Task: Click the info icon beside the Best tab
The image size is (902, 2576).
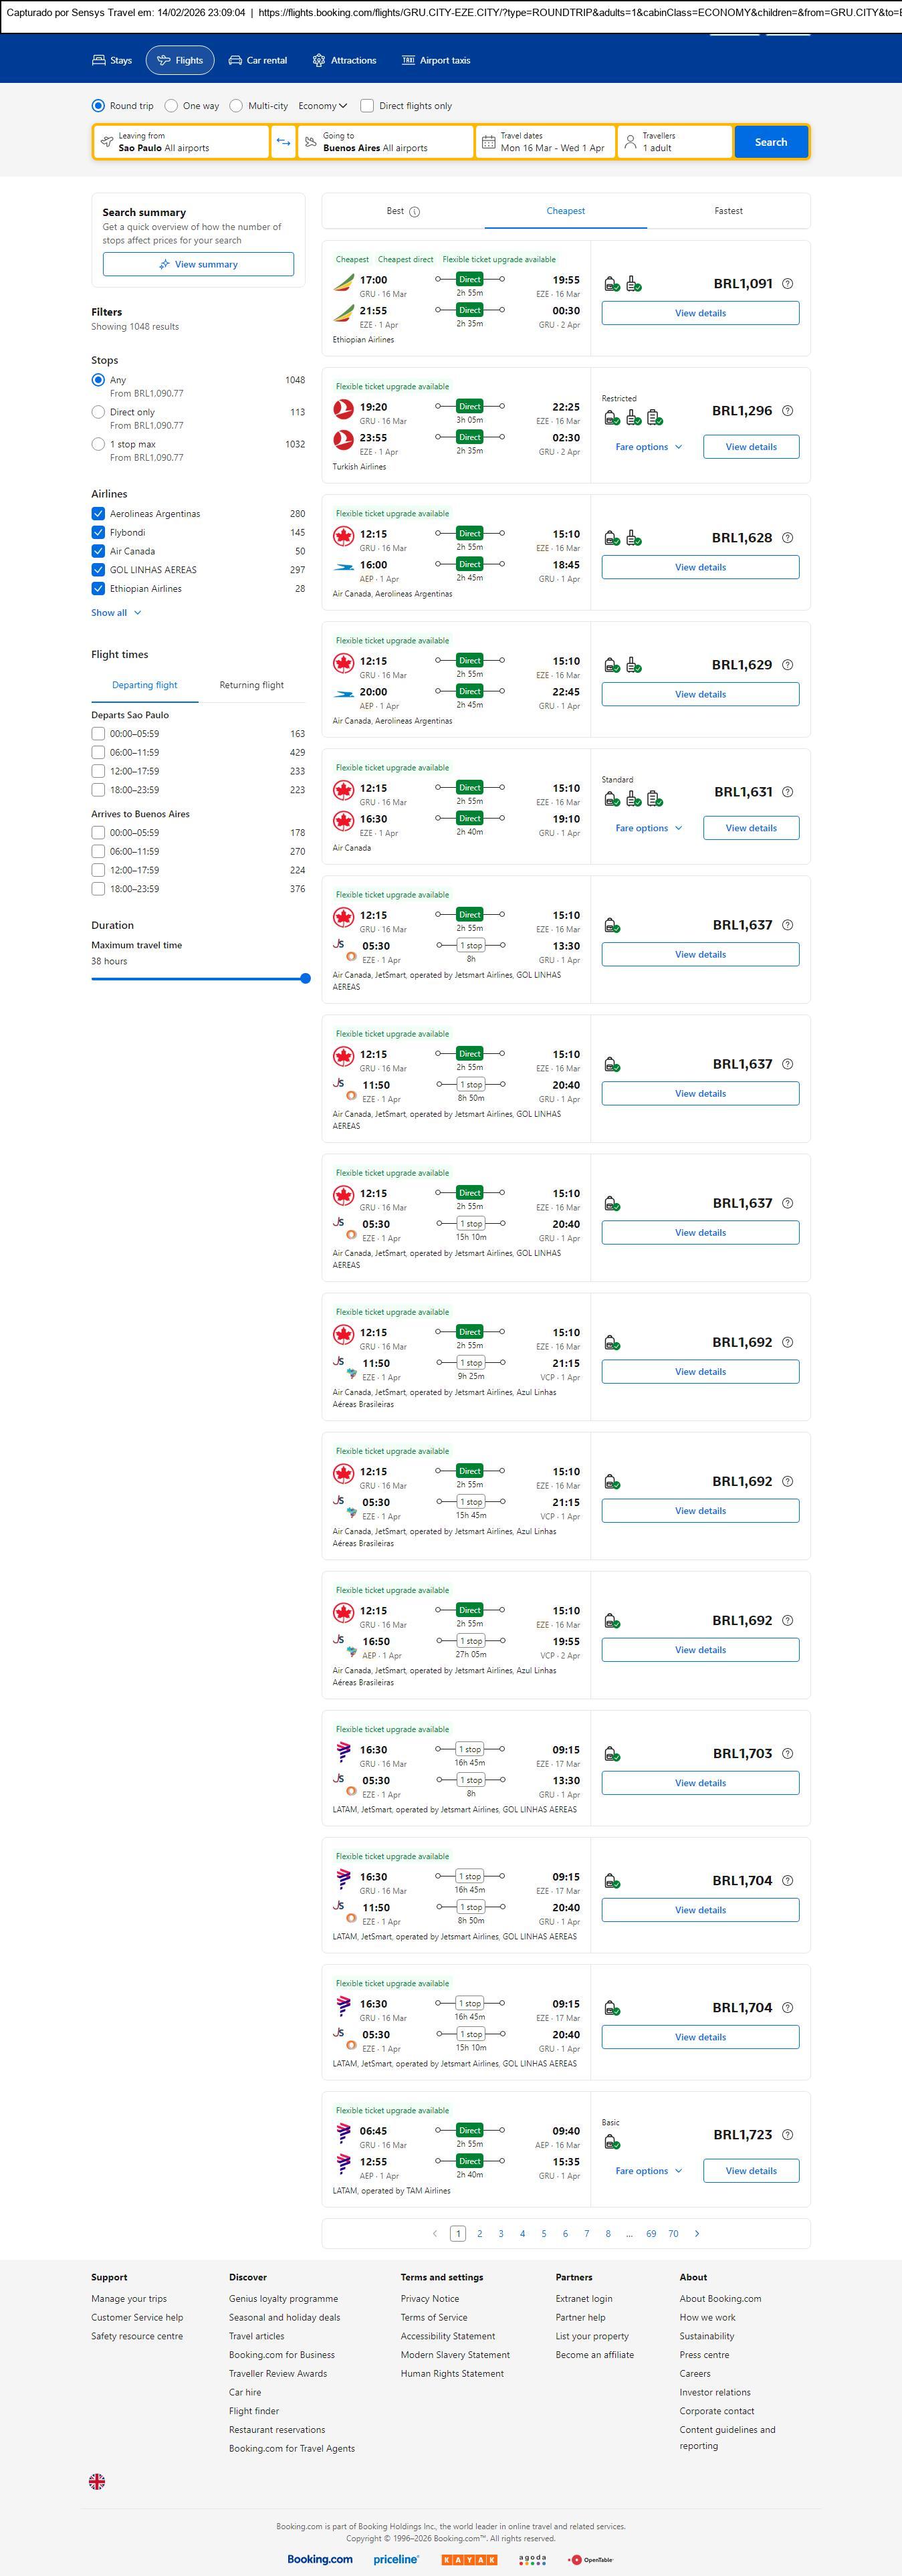Action: tap(415, 212)
